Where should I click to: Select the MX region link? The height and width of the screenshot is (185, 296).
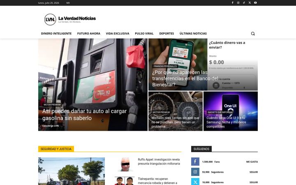68,3
